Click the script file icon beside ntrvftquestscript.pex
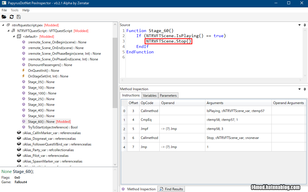The image size is (308, 192). tap(8, 25)
